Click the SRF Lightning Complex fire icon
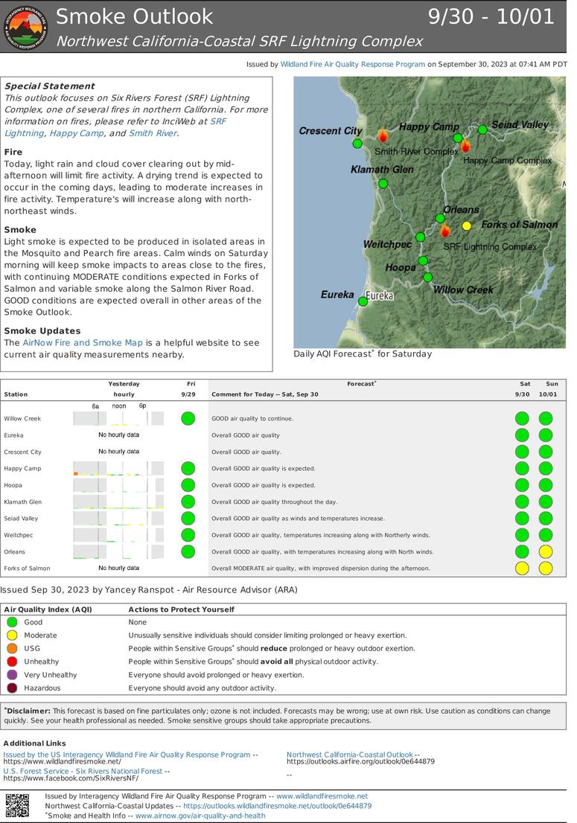 [444, 230]
